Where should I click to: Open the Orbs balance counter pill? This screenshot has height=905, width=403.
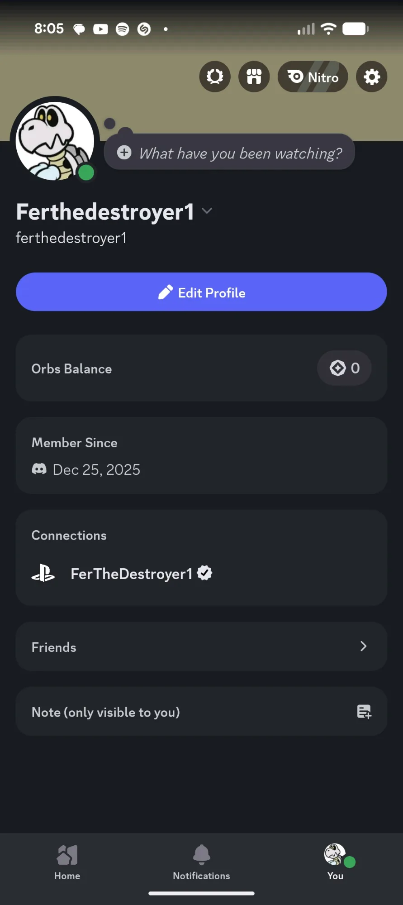coord(345,368)
